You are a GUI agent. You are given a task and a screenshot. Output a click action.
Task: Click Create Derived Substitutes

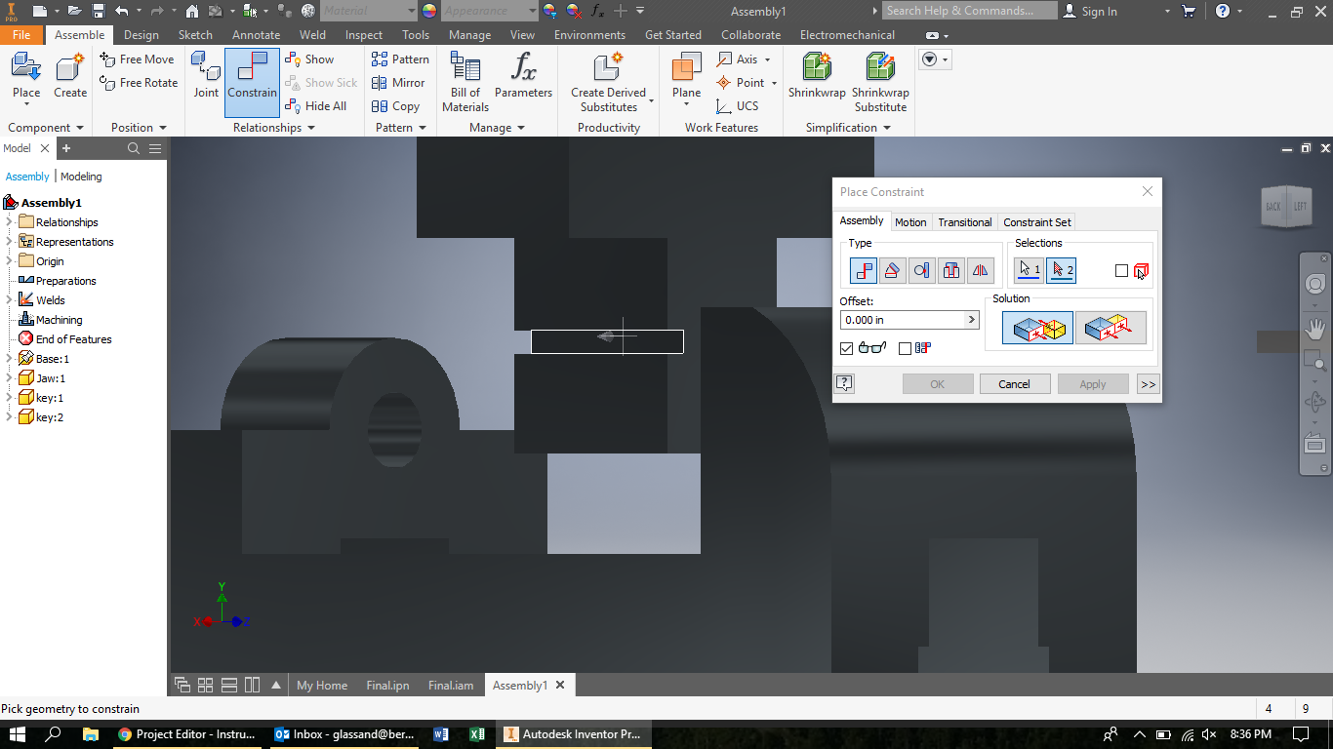point(608,82)
